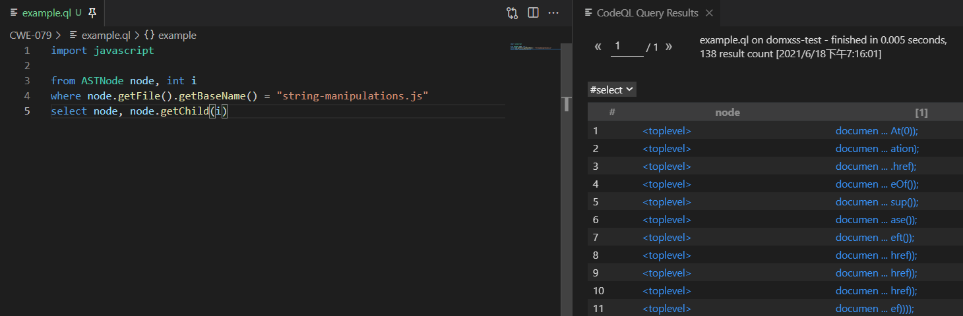Open the 'documen ... At(0));' link
This screenshot has width=963, height=316.
click(877, 131)
